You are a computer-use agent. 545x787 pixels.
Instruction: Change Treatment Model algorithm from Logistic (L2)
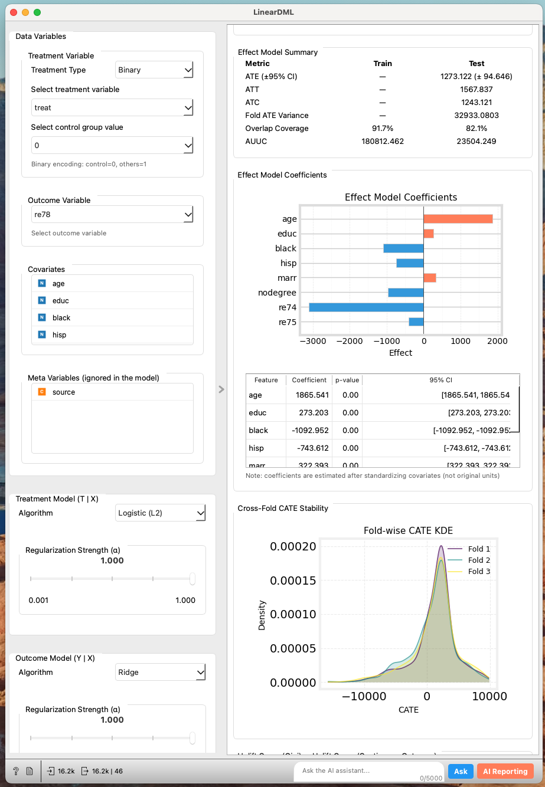160,513
